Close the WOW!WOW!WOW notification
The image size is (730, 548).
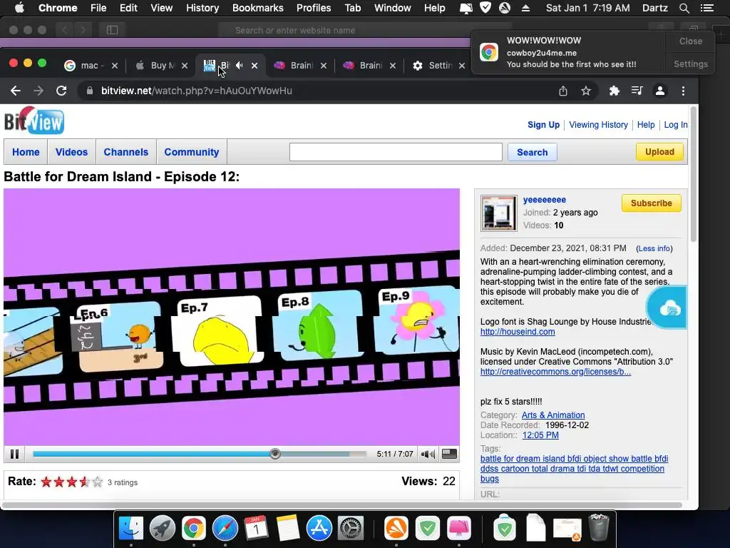pos(690,41)
